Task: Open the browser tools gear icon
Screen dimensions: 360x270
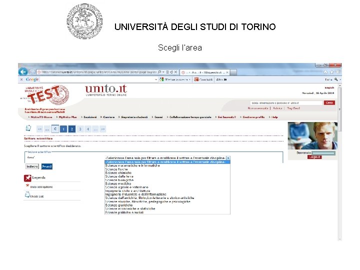Action: click(x=338, y=72)
